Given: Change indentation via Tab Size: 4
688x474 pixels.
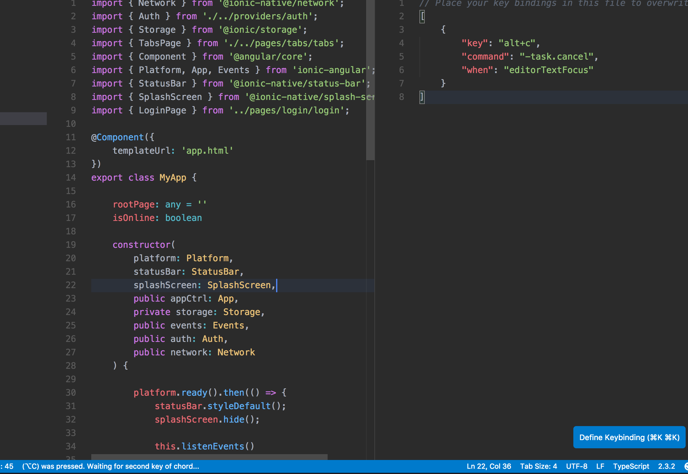Looking at the screenshot, I should [539, 466].
